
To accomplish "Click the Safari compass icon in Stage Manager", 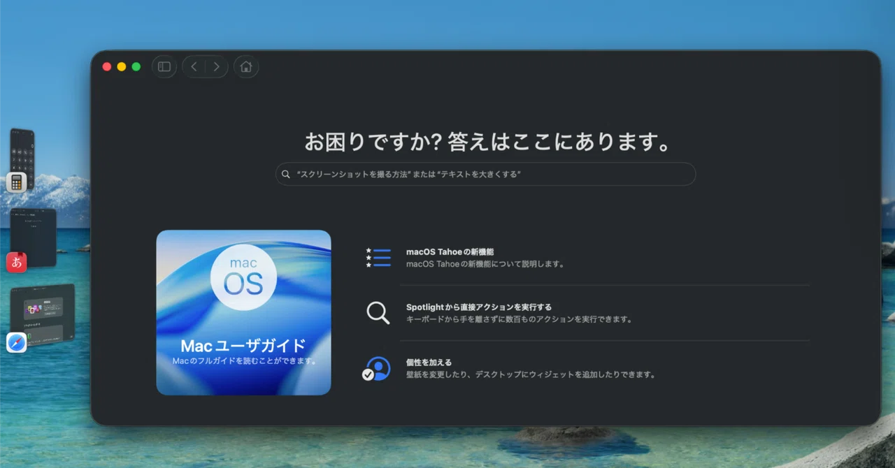I will pos(17,342).
